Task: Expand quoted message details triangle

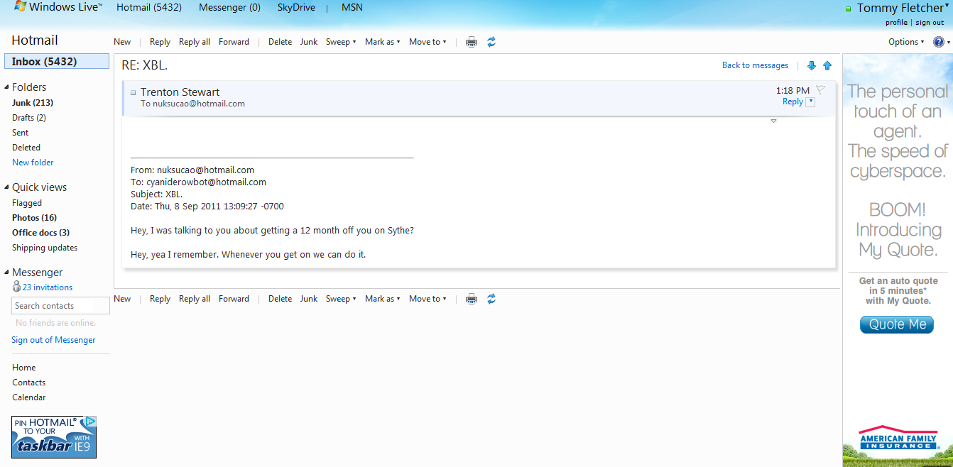Action: point(773,121)
